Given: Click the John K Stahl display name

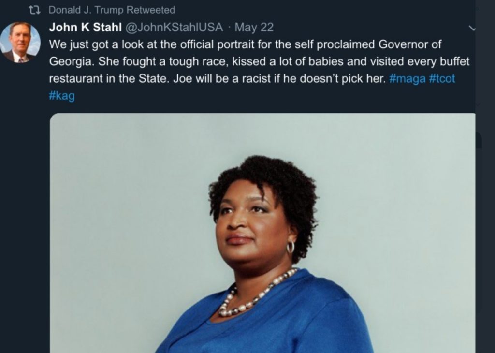Looking at the screenshot, I should click(x=85, y=27).
